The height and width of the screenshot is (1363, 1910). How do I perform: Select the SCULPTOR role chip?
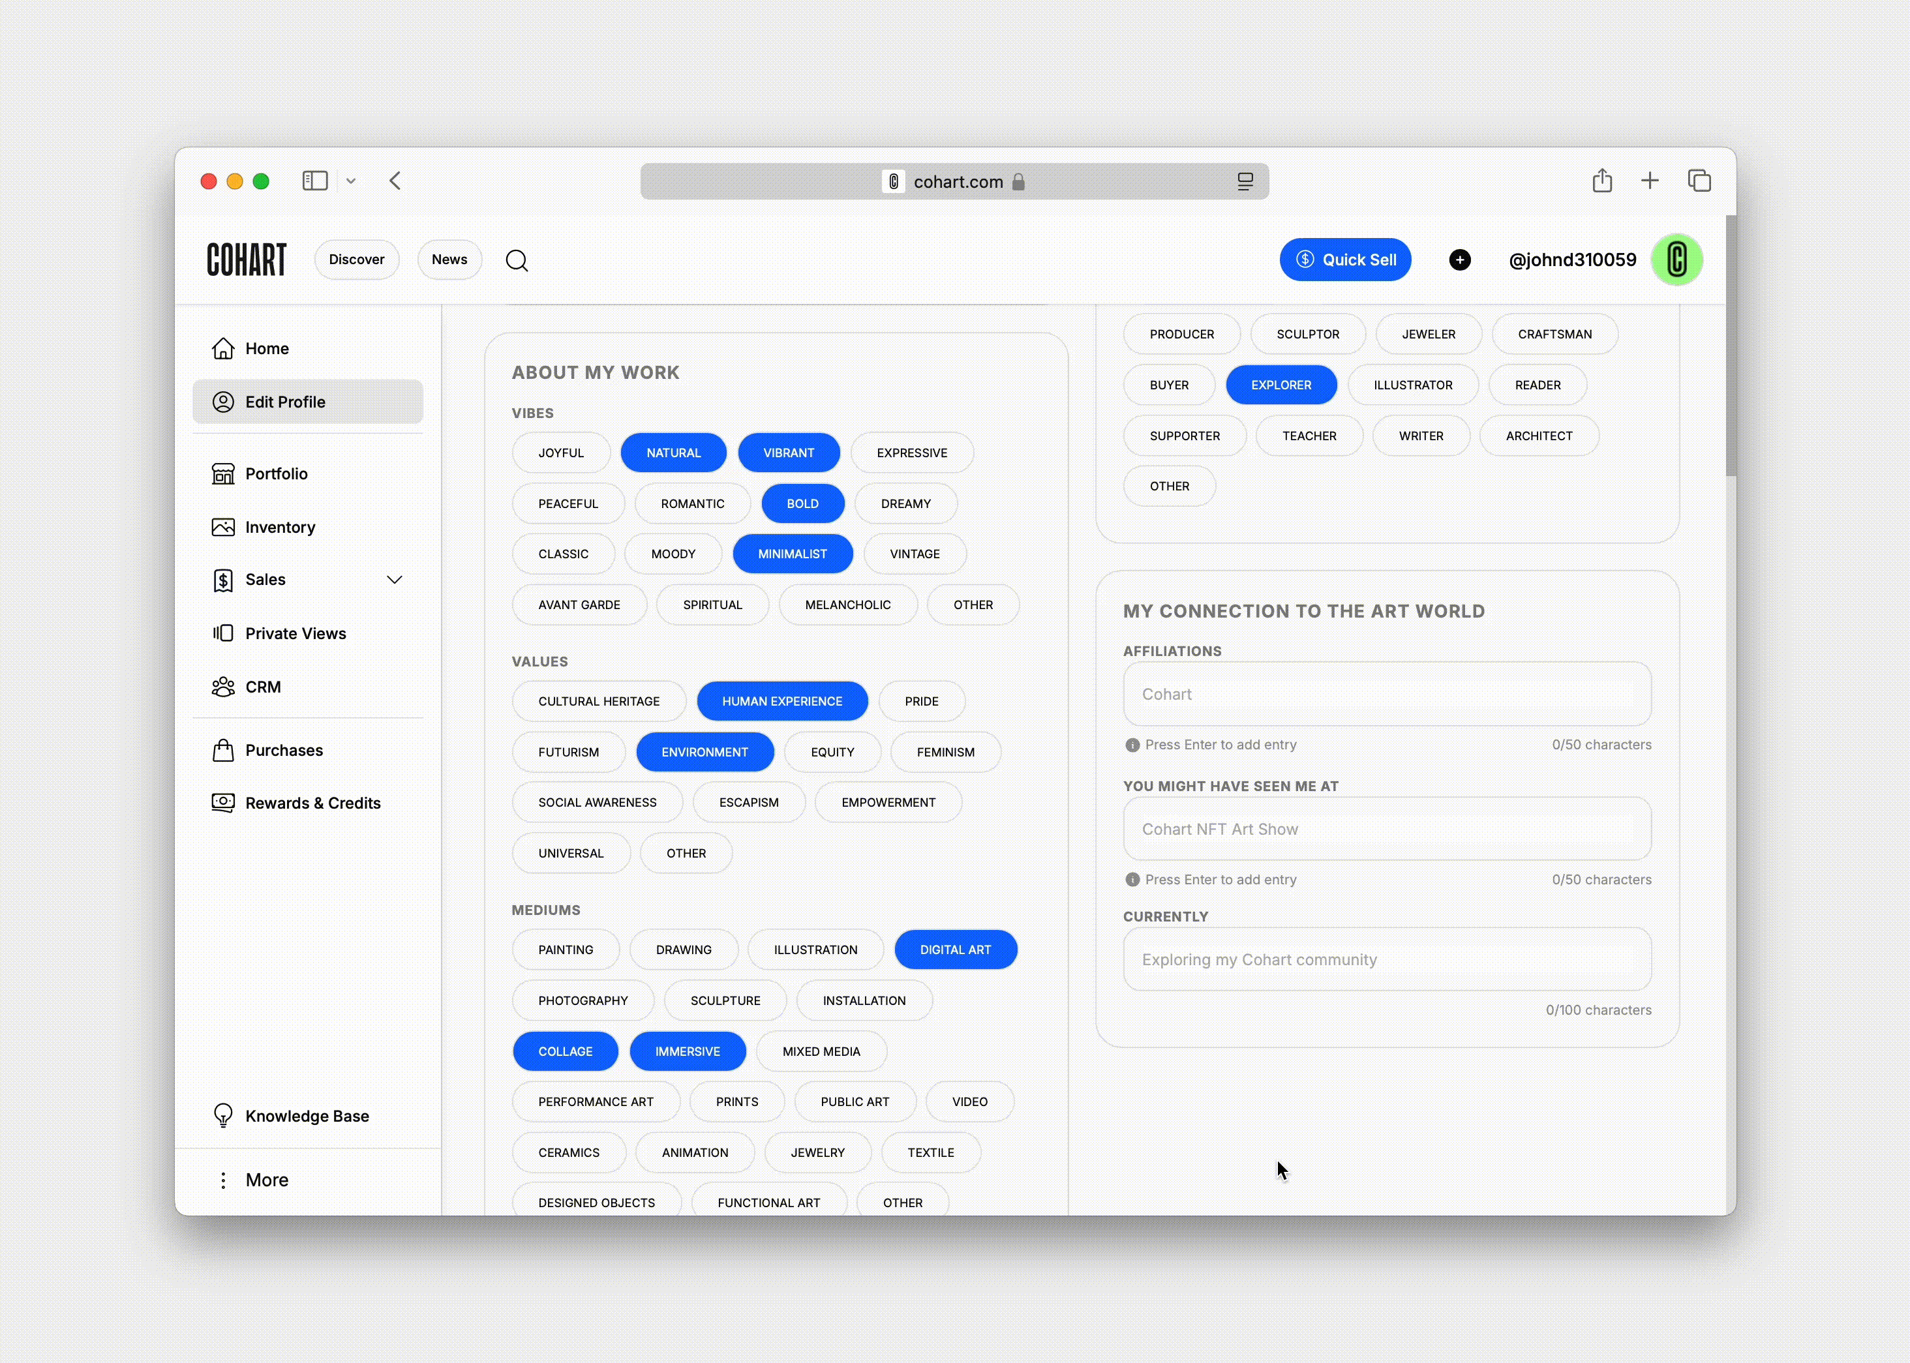point(1307,334)
